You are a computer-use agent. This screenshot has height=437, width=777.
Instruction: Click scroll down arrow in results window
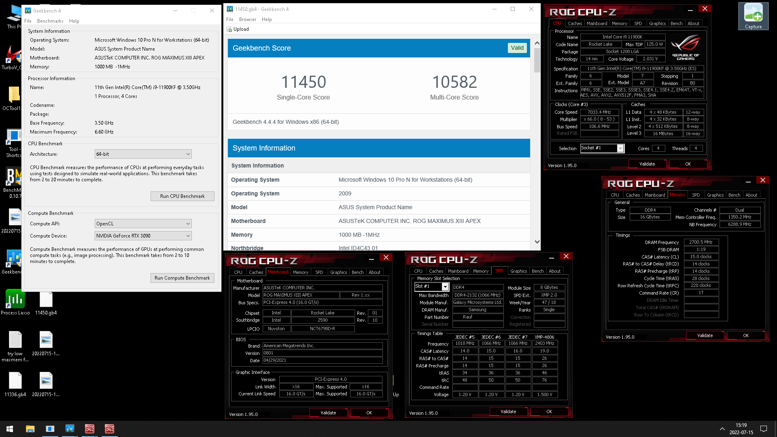537,242
